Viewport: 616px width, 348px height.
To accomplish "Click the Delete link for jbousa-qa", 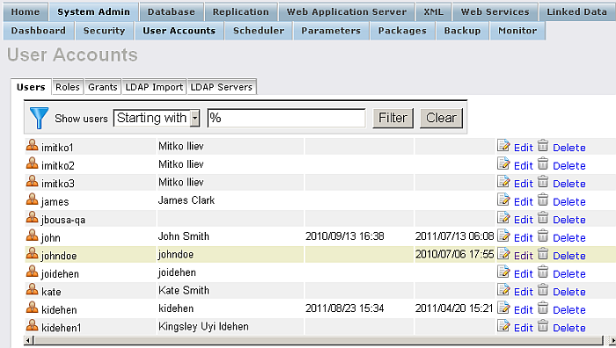I will tap(569, 220).
